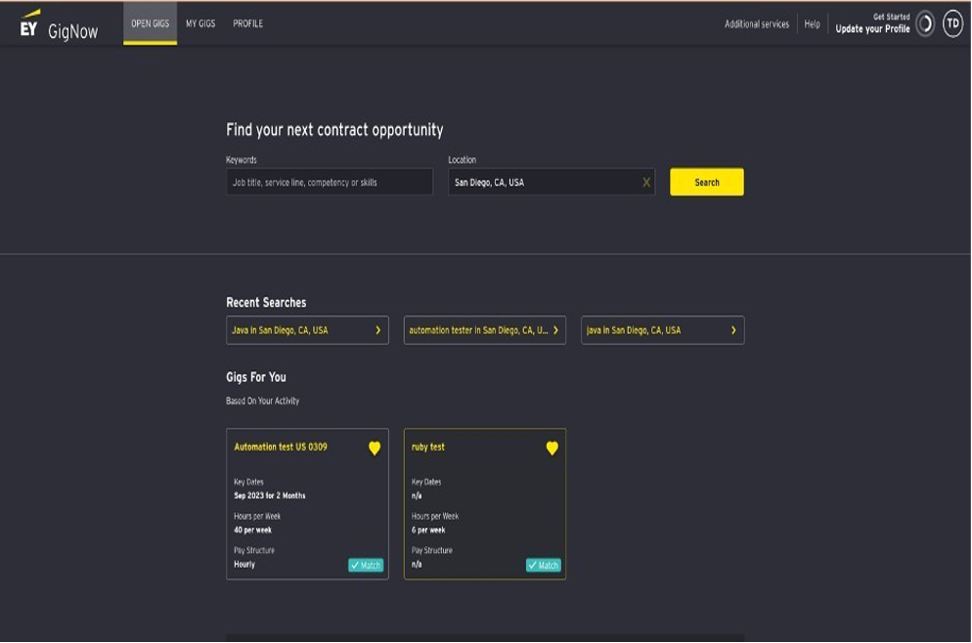Open the TD user avatar menu
Screen dimensions: 972x643
click(952, 24)
